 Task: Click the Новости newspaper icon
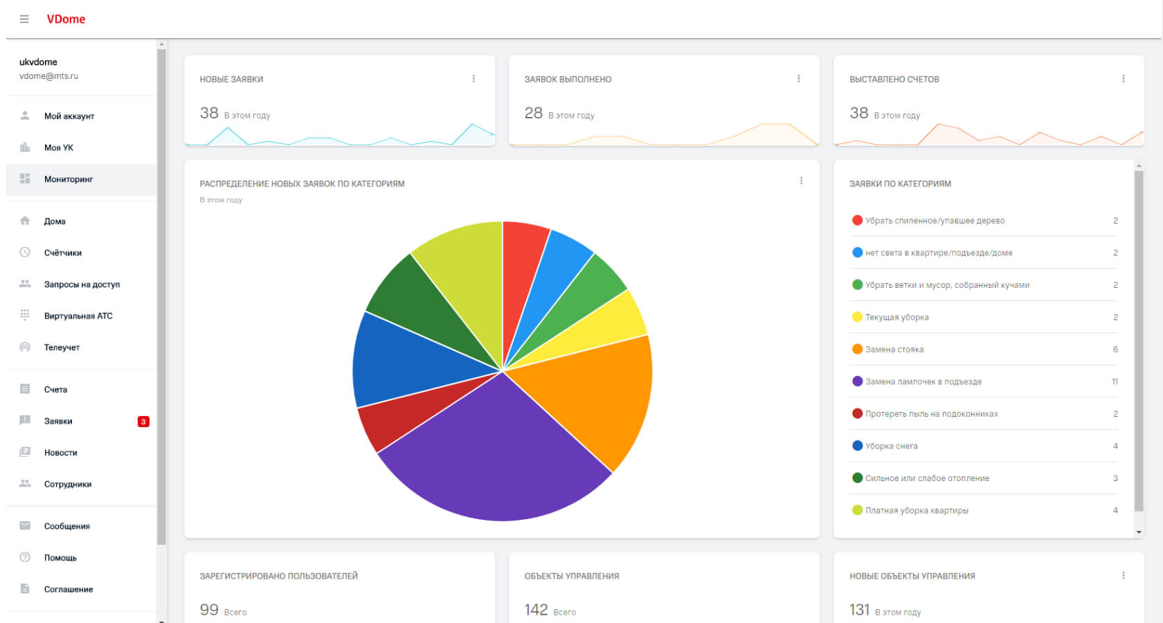click(x=25, y=452)
